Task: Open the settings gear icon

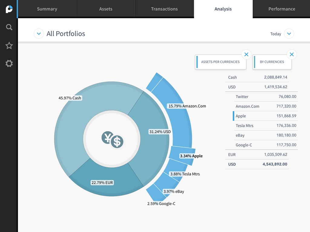Action: pyautogui.click(x=9, y=63)
